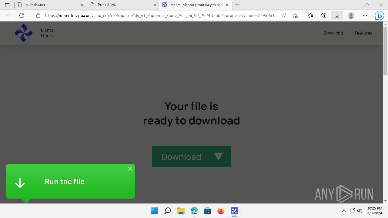Open Microsoft Edge from taskbar
This screenshot has width=388, height=218.
pyautogui.click(x=194, y=211)
